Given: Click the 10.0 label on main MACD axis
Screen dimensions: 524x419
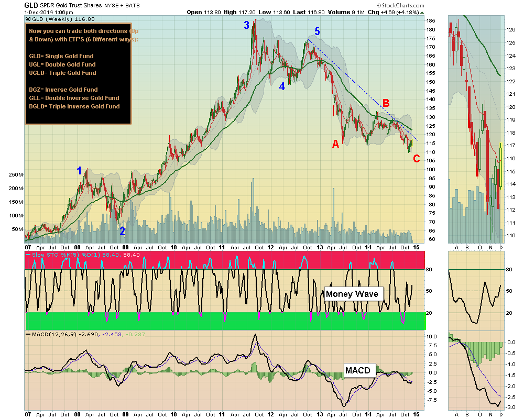Looking at the screenshot, I should (x=432, y=336).
